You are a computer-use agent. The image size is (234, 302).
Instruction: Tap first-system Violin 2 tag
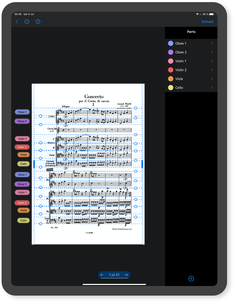22,147
